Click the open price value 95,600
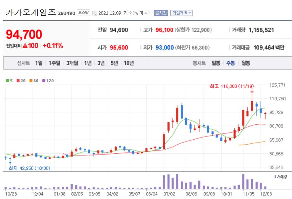The height and width of the screenshot is (199, 292). (119, 48)
